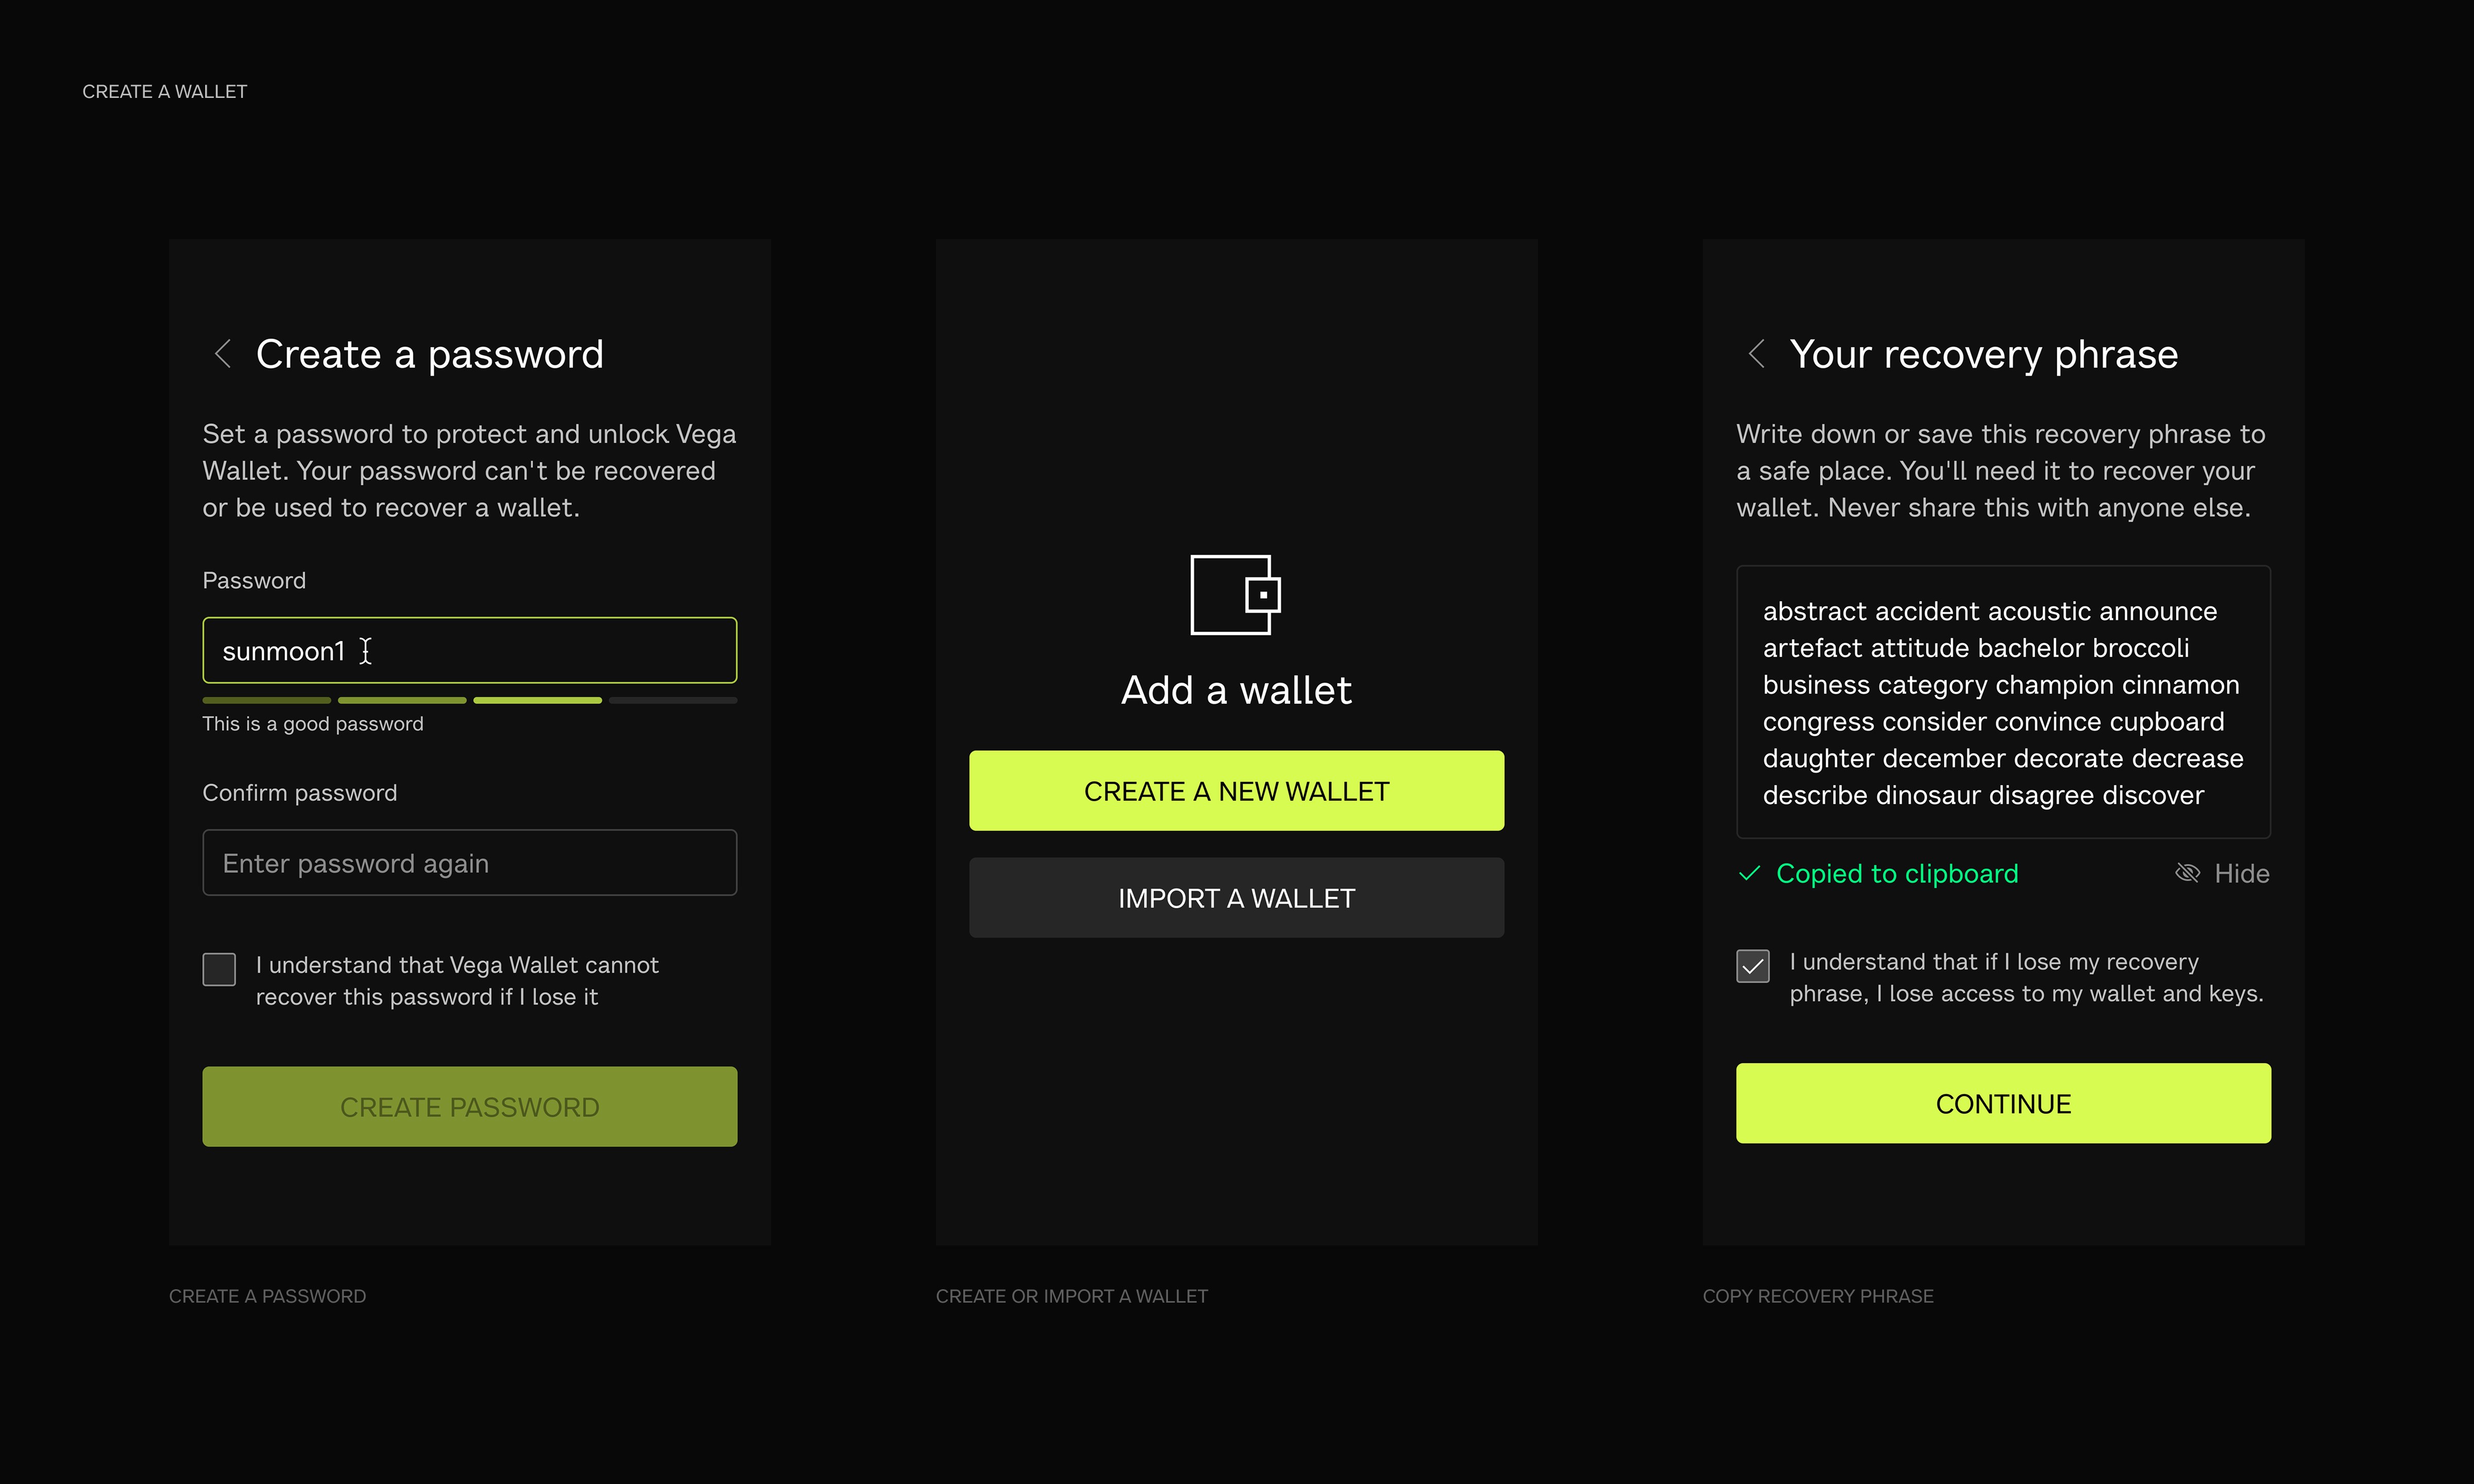Click the Hide recovery phrase toggle text
This screenshot has width=2474, height=1484.
[2241, 874]
